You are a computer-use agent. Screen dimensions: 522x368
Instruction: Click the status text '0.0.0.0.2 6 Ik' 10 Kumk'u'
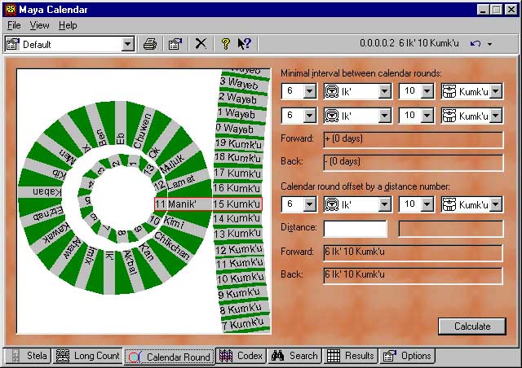pyautogui.click(x=409, y=43)
